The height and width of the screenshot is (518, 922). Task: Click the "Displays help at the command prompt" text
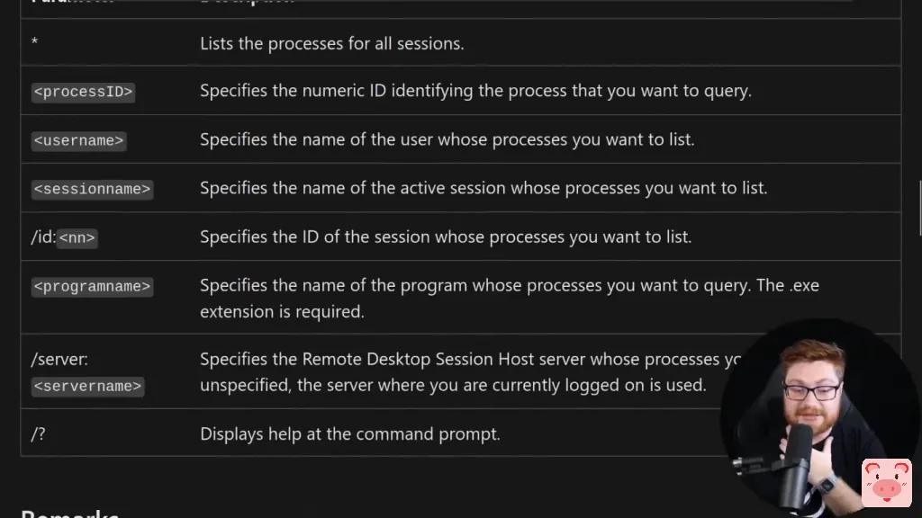coord(349,433)
